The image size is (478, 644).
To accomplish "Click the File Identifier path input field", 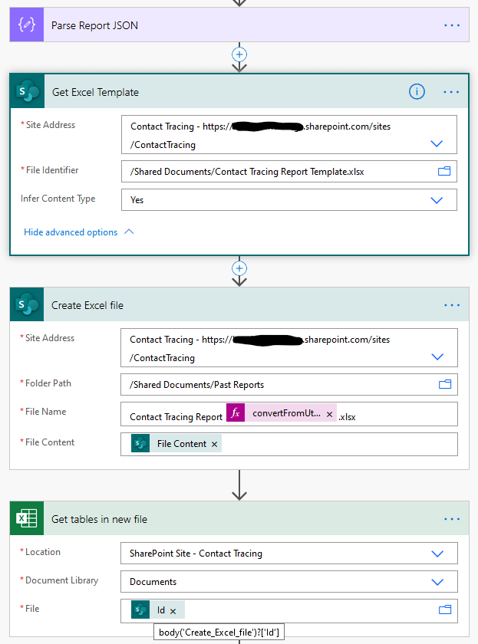I will pyautogui.click(x=276, y=171).
